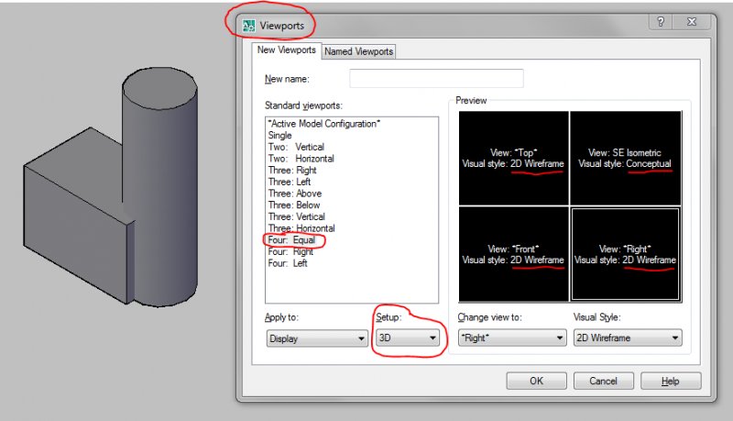Select Three: Right in standard viewports
Screen dimensions: 733x421
(x=292, y=171)
